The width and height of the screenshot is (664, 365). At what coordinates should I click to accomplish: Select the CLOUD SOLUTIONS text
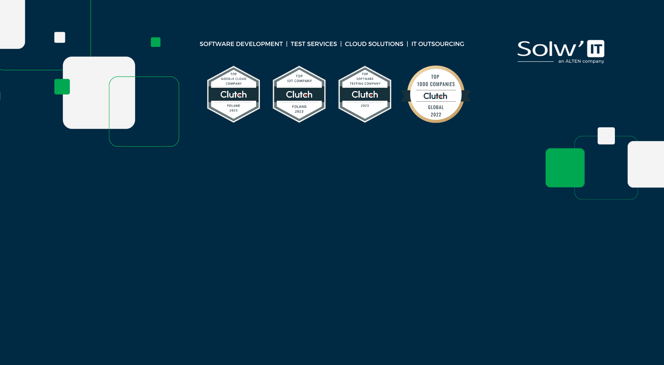(374, 44)
